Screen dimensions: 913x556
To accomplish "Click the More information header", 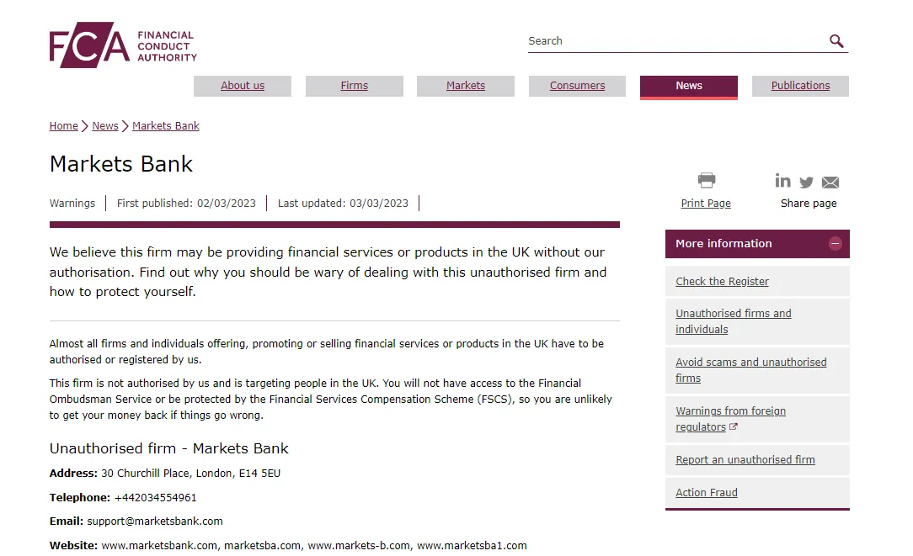I will click(x=757, y=244).
